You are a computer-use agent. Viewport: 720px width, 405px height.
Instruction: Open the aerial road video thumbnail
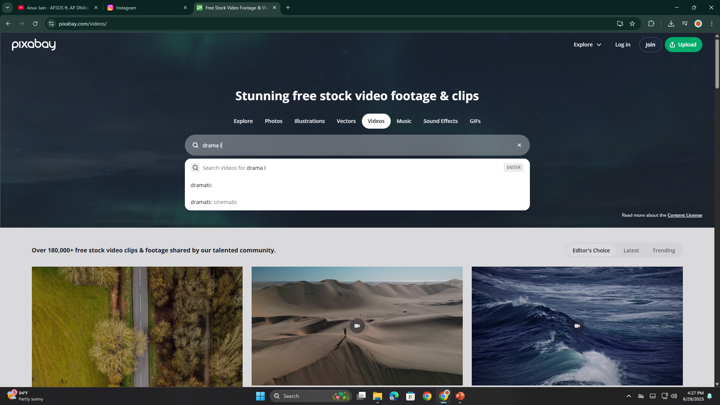(137, 326)
